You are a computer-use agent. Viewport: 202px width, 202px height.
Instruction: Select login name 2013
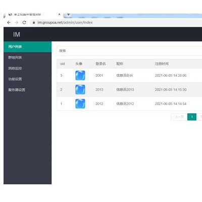tap(99, 89)
